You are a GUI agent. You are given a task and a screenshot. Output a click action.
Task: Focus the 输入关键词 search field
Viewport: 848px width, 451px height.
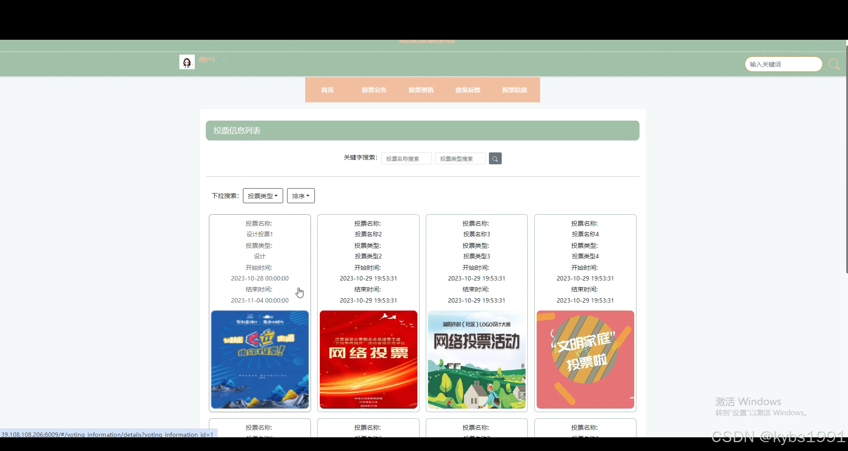click(784, 64)
